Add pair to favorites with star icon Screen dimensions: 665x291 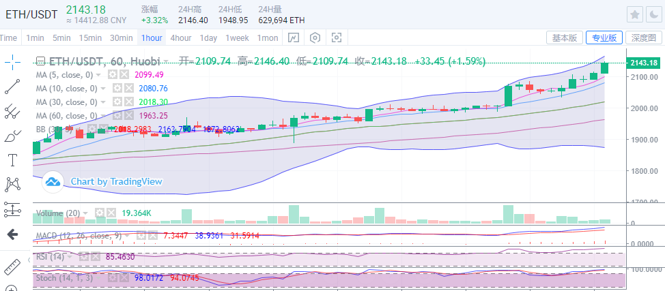pos(634,15)
